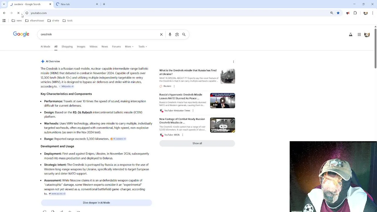Click the zoom magnifier icon in address bar
377x212 pixels.
[x=332, y=13]
